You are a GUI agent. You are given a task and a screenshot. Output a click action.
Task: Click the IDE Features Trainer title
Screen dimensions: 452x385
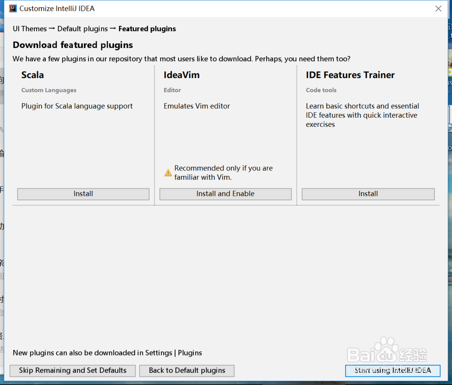pos(350,75)
